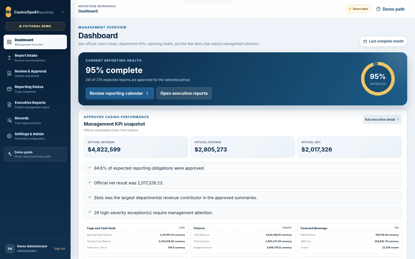Click the Food and Beverage card title
This screenshot has width=415, height=259.
click(314, 228)
